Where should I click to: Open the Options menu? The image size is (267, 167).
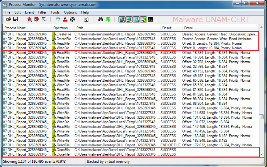pos(70,12)
